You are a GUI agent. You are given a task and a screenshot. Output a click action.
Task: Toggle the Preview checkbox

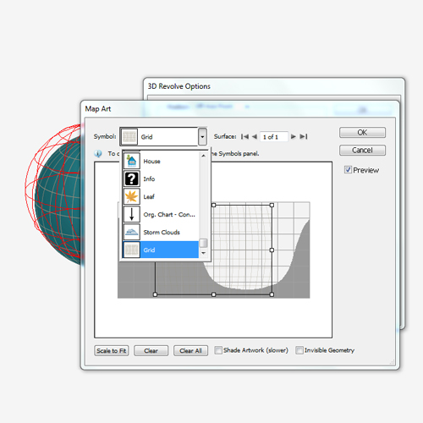348,170
